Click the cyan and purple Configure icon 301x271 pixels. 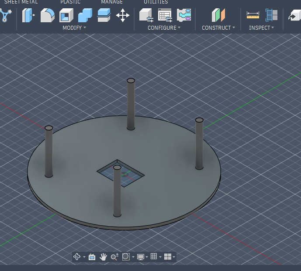pyautogui.click(x=184, y=15)
